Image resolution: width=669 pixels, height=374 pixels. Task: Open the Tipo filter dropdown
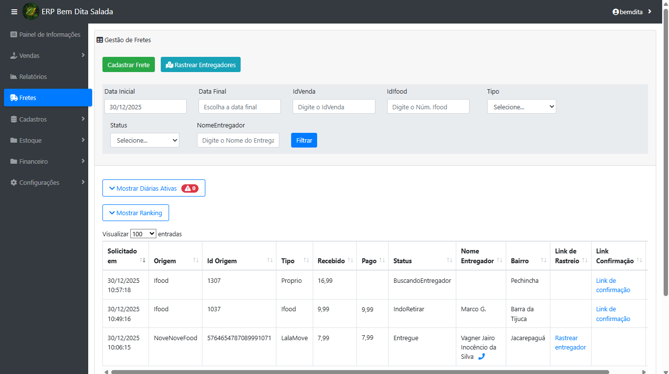[x=521, y=106]
